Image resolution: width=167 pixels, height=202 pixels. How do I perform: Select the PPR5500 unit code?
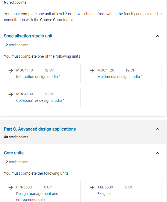[x=24, y=187]
